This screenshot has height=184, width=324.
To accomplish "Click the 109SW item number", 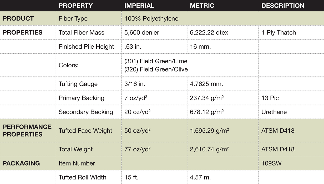I will click(x=271, y=163).
